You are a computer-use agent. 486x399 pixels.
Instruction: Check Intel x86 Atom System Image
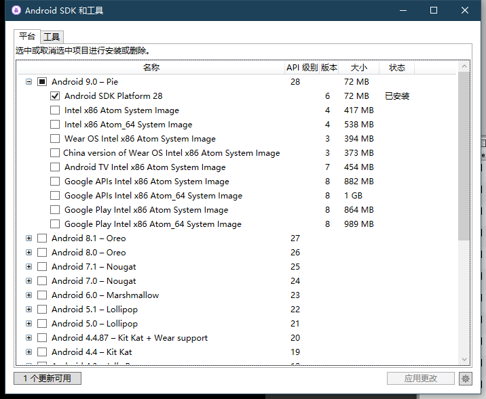(55, 110)
